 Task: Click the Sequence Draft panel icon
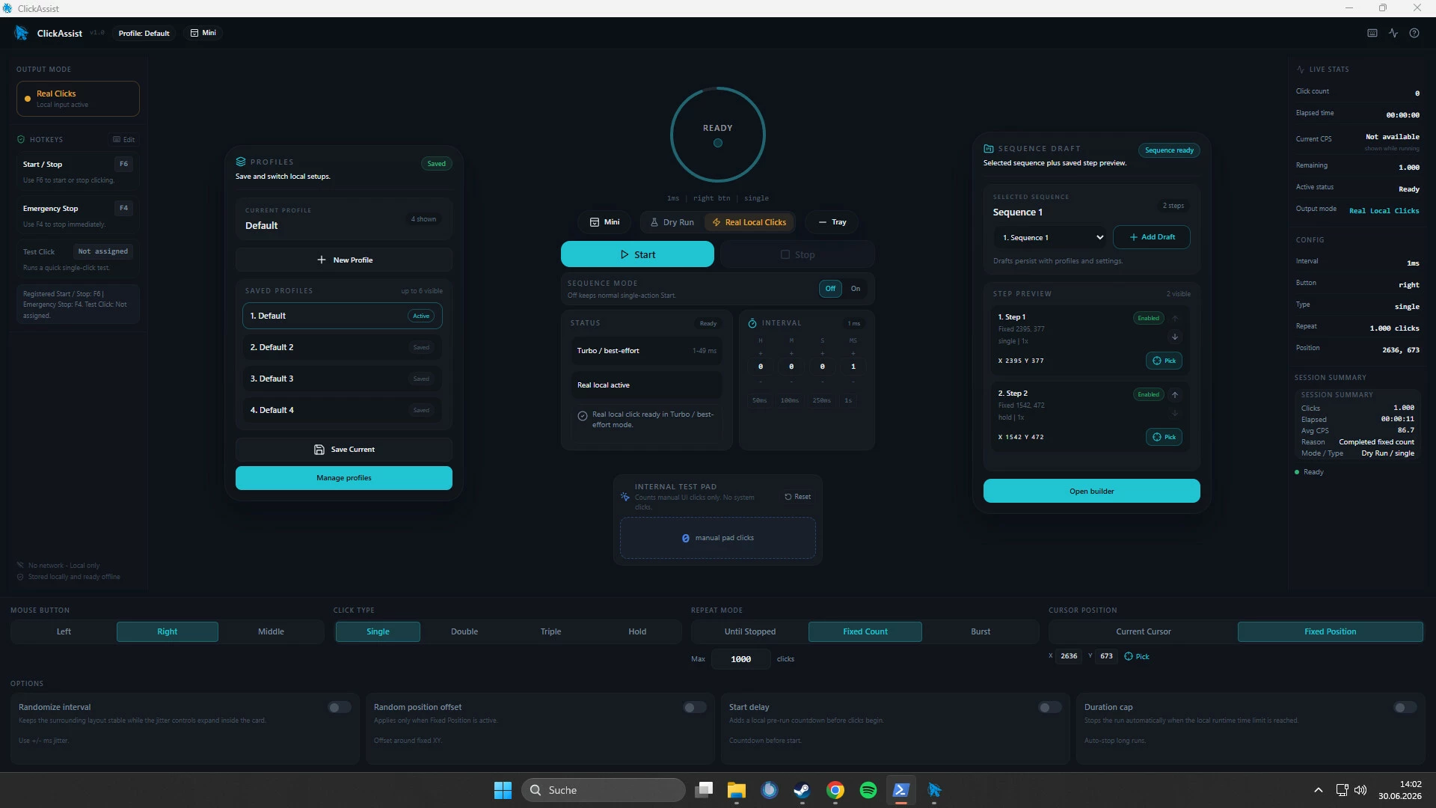[x=989, y=149]
